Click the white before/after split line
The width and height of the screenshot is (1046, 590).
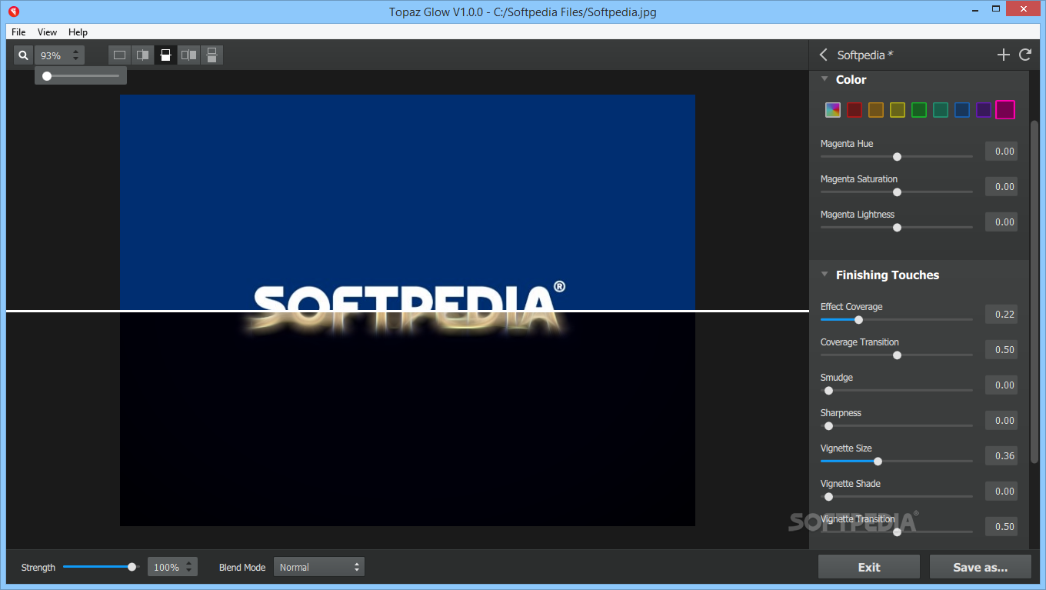tap(408, 311)
